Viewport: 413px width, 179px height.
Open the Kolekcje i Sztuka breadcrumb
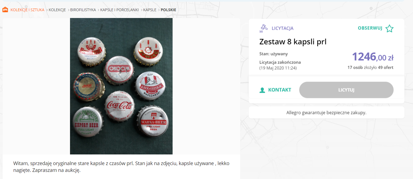click(27, 10)
